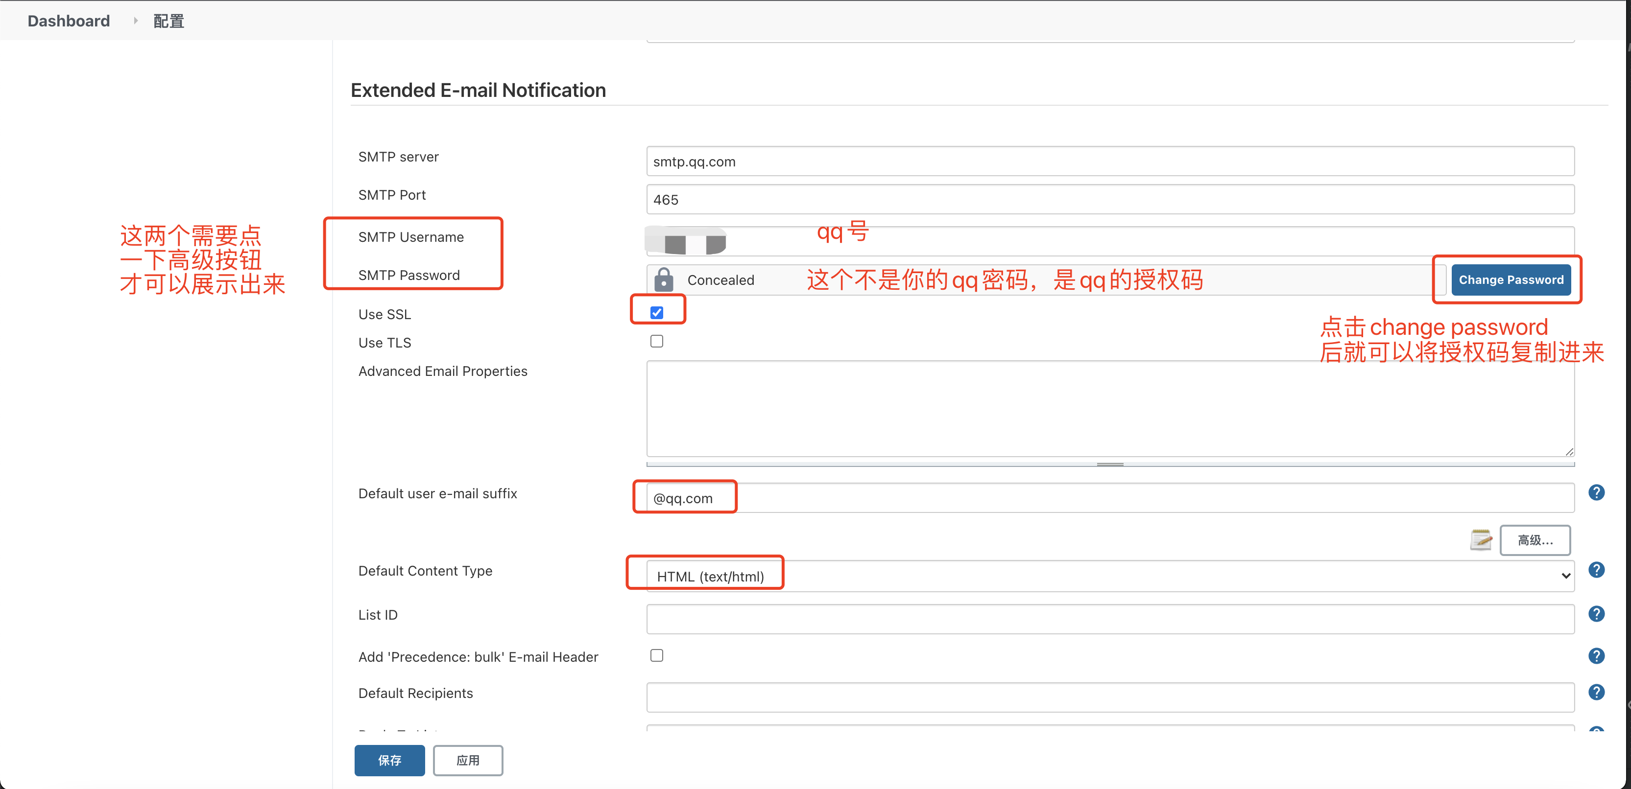Check Add 'Precedence: bulk' E-mail Header

tap(657, 655)
